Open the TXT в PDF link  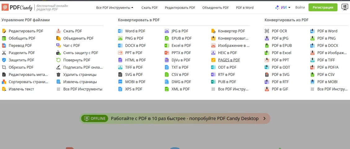(180, 67)
